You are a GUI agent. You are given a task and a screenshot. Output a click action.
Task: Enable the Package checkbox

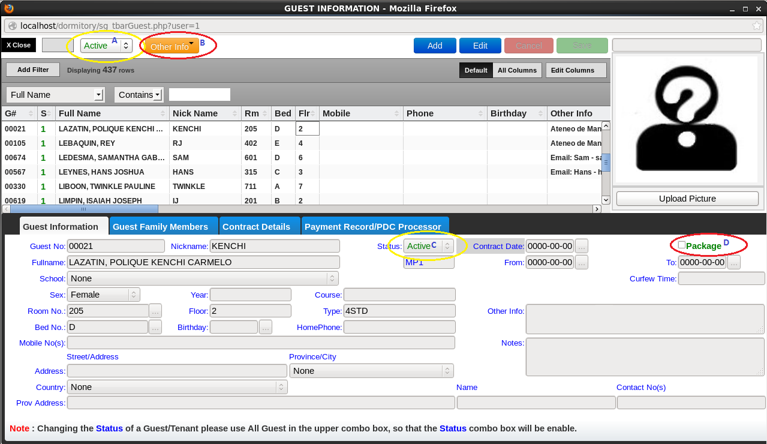[682, 245]
